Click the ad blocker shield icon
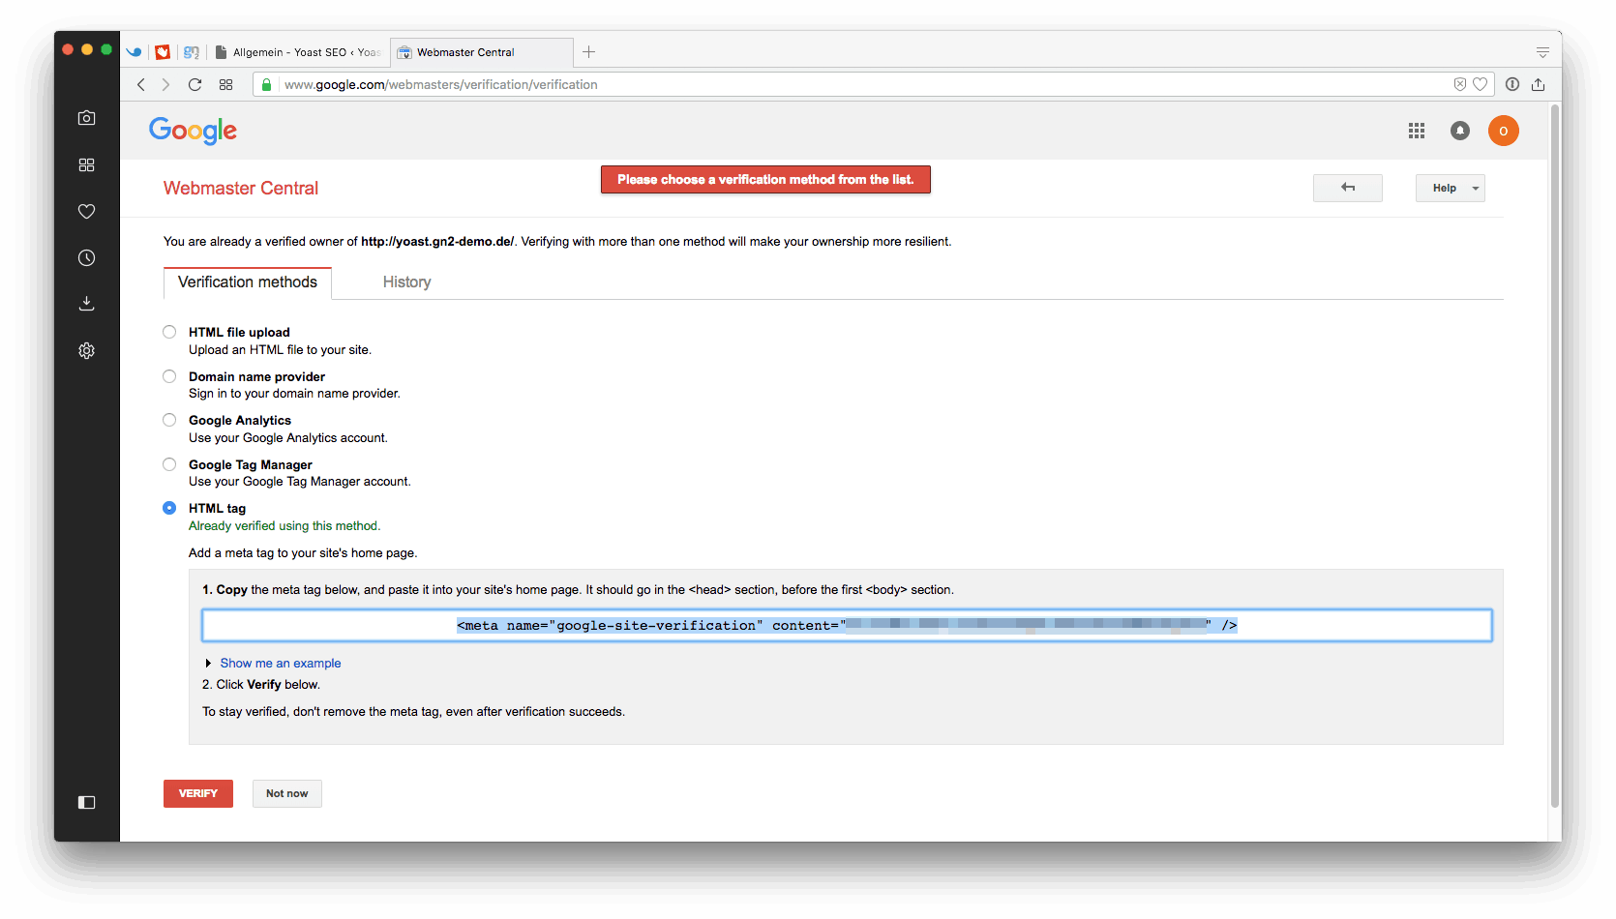 pyautogui.click(x=1459, y=84)
